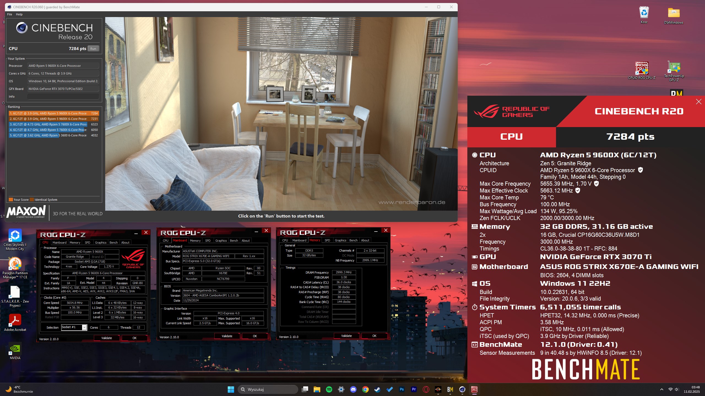Open the Cinebench Help menu
Viewport: 705px width, 396px height.
[19, 14]
